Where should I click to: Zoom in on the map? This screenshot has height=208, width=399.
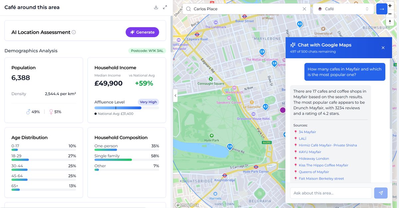[390, 6]
